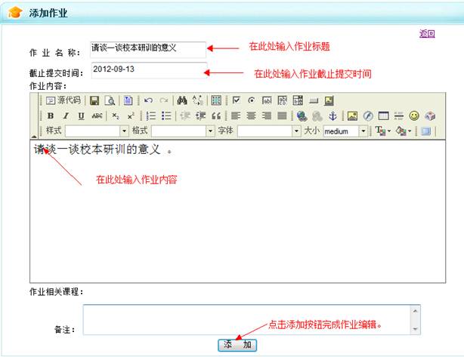Image resolution: width=464 pixels, height=357 pixels.
Task: Justify the text block
Action: (282, 115)
